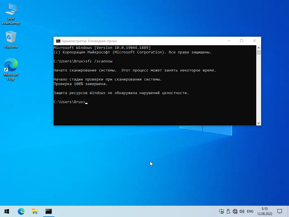Switch the ENG input language indicator

click(250, 211)
